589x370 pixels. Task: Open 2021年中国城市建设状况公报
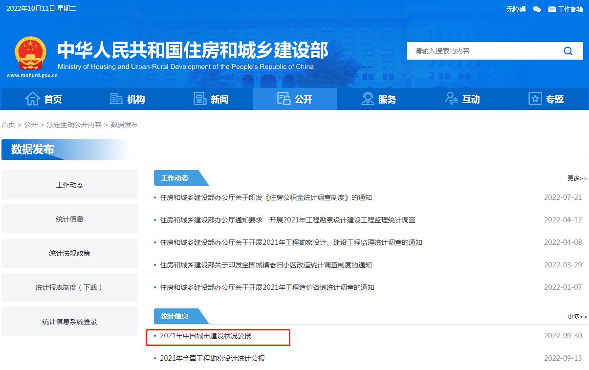pyautogui.click(x=205, y=336)
